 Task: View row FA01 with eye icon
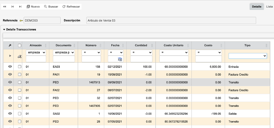[x=10, y=74]
